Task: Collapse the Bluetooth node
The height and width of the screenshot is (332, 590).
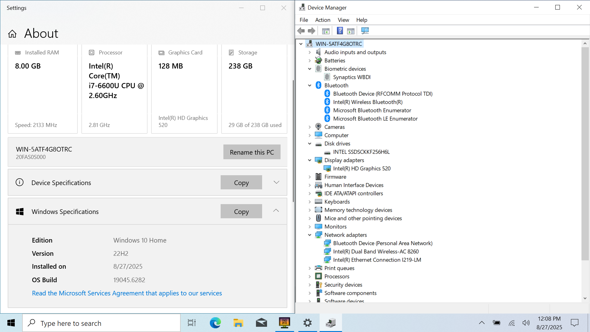Action: point(310,85)
